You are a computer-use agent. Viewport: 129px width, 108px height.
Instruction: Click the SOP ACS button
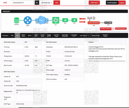(x=94, y=3)
